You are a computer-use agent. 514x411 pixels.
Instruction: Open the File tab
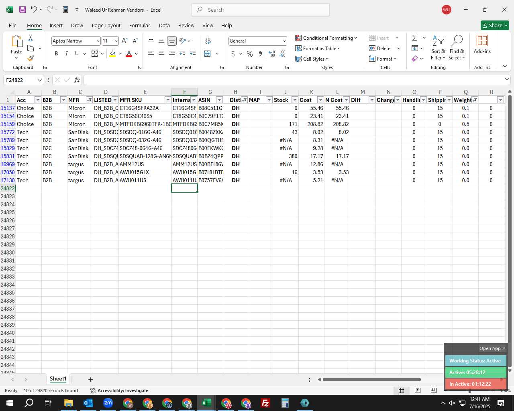[x=12, y=25]
